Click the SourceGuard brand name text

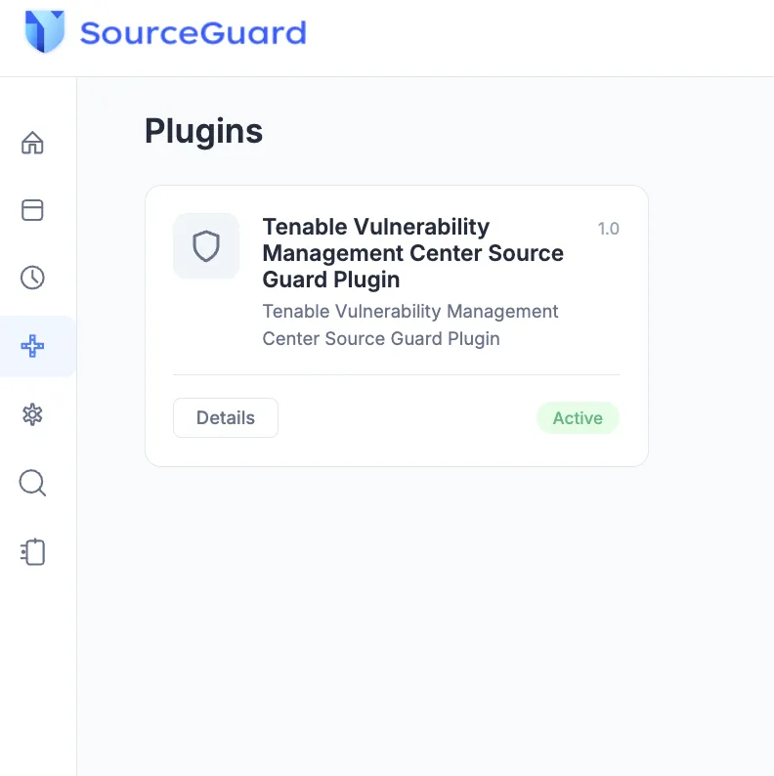(x=193, y=33)
